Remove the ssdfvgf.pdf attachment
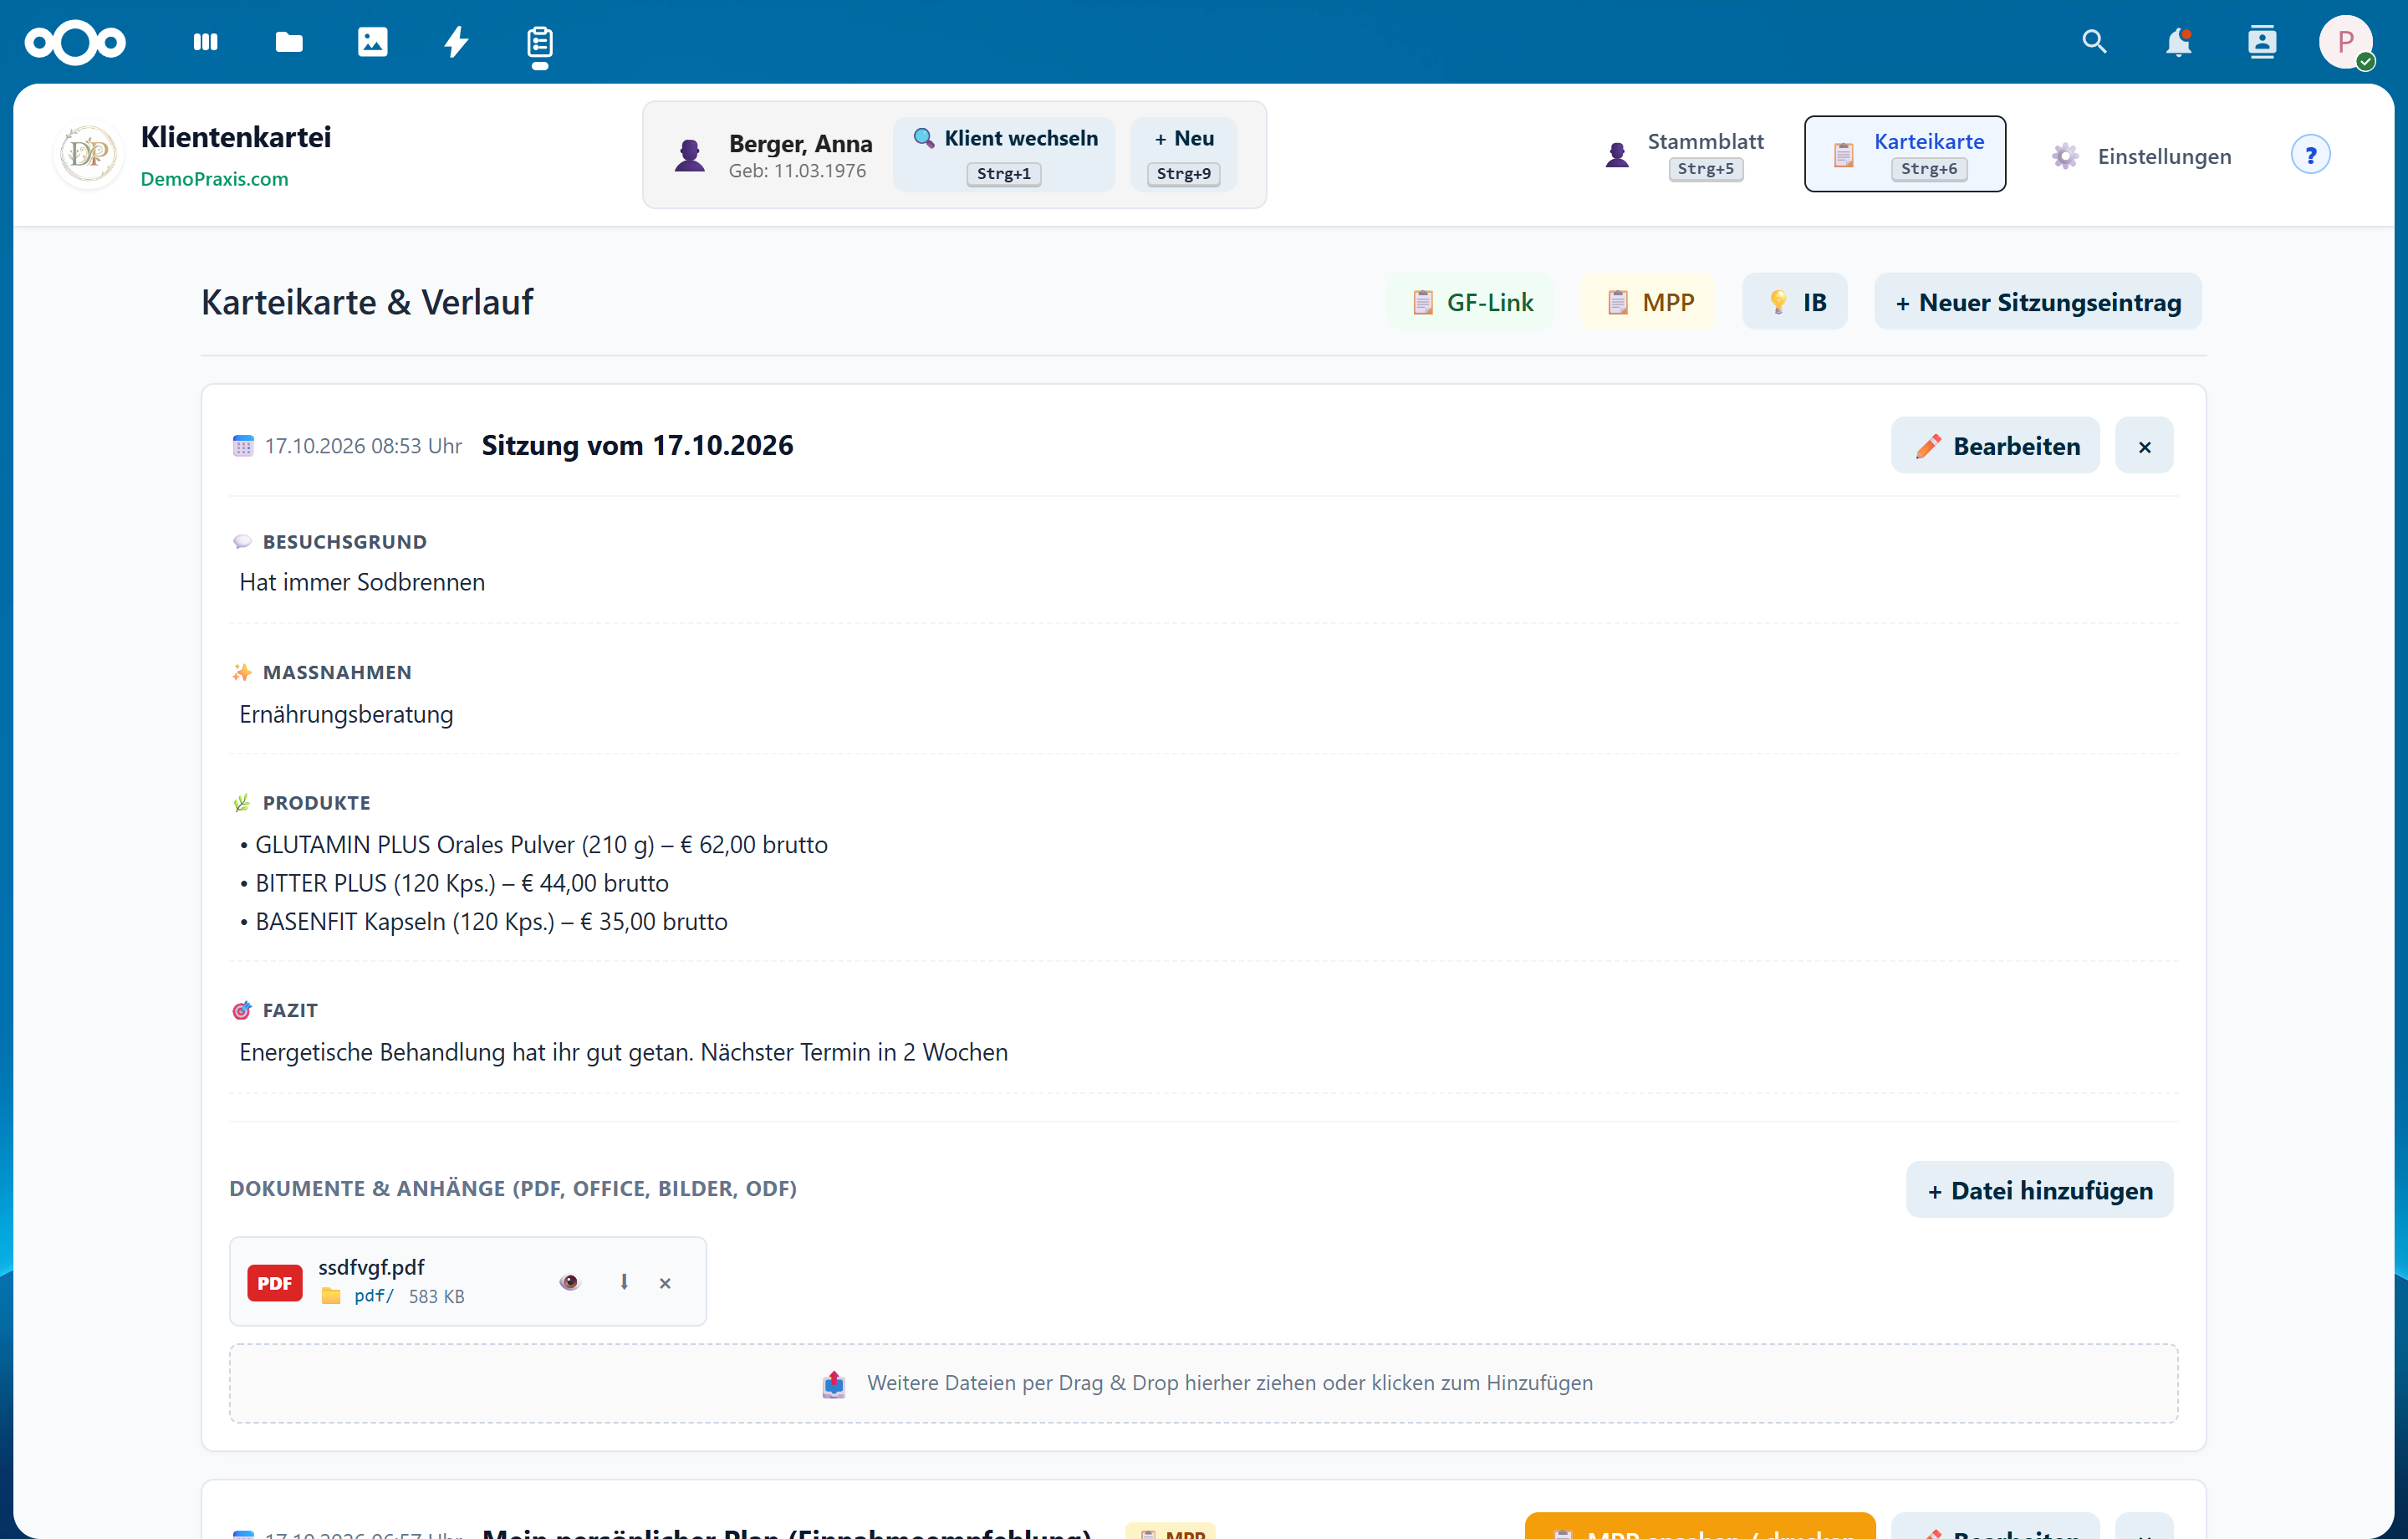Screen dimensions: 2408x1539 665,1283
